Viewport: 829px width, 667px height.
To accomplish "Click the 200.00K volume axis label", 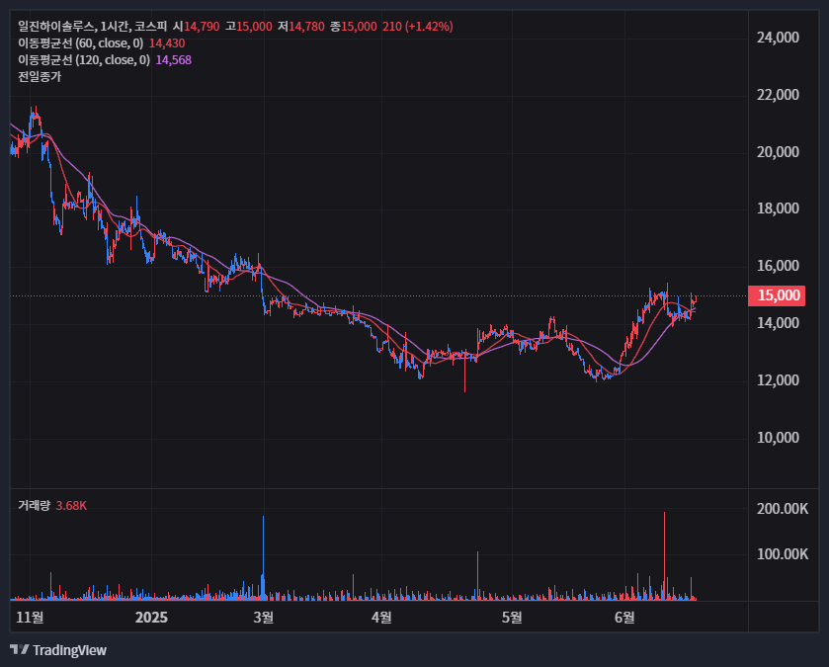I will [x=783, y=509].
